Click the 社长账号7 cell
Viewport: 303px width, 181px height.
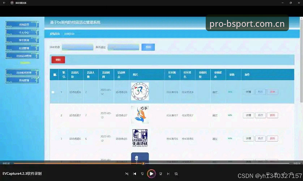click(x=172, y=115)
